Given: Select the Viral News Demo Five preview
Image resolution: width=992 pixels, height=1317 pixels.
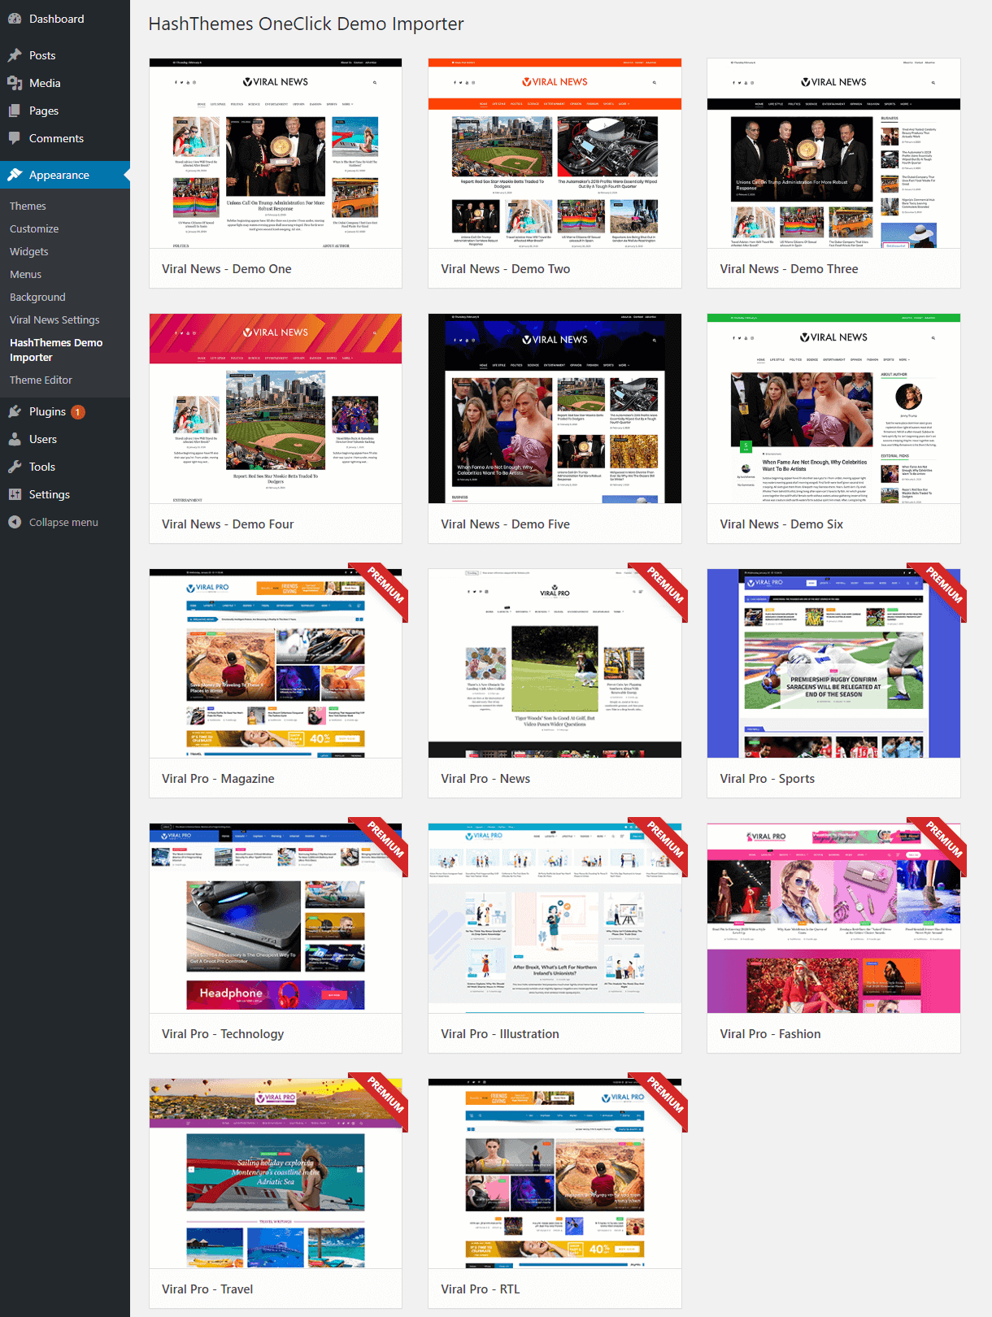Looking at the screenshot, I should tap(555, 409).
